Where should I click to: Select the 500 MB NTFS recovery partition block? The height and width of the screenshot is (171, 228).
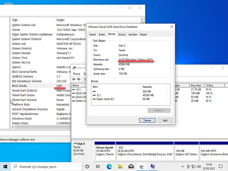(x=214, y=151)
